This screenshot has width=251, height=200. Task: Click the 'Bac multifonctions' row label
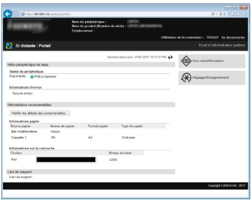click(x=24, y=132)
